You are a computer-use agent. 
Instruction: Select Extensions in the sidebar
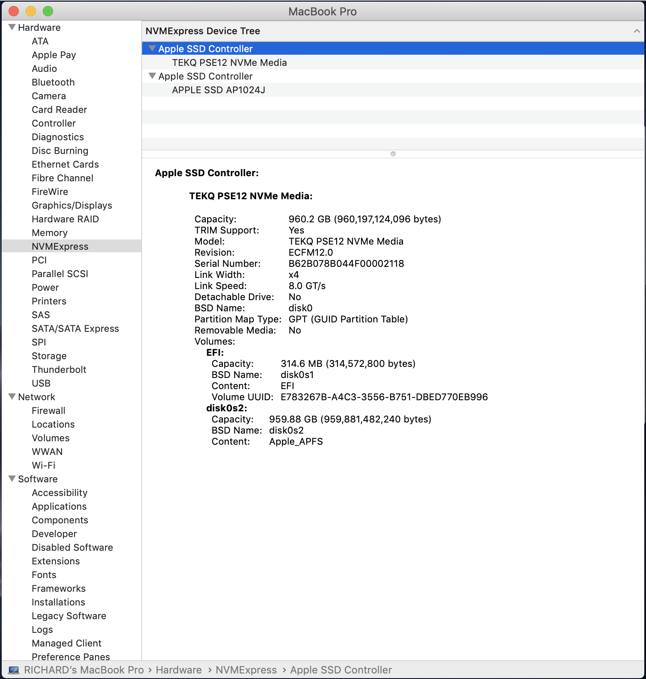[x=56, y=561]
